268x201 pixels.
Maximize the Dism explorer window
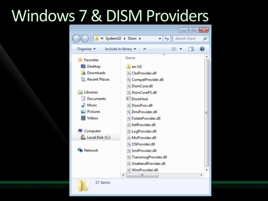193,30
